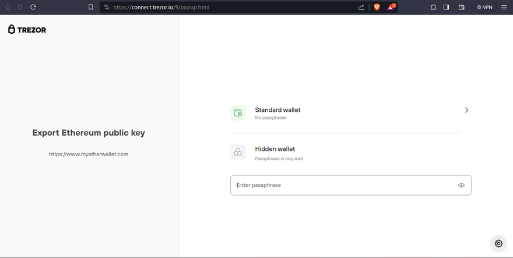This screenshot has height=258, width=513.
Task: Open the settings gear button
Action: (498, 243)
